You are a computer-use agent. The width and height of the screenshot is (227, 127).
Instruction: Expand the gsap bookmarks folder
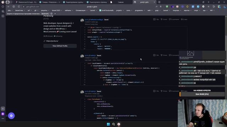157,11
